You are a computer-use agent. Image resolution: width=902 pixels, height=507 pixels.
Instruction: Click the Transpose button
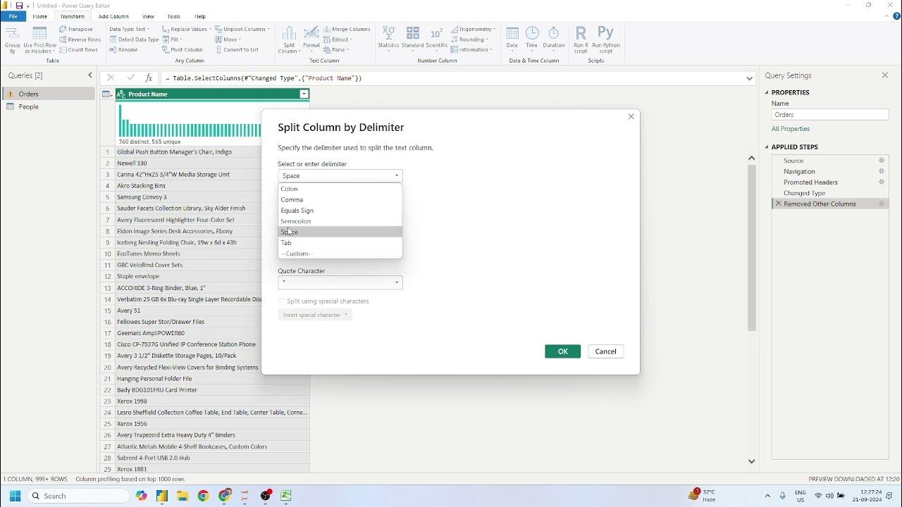76,29
